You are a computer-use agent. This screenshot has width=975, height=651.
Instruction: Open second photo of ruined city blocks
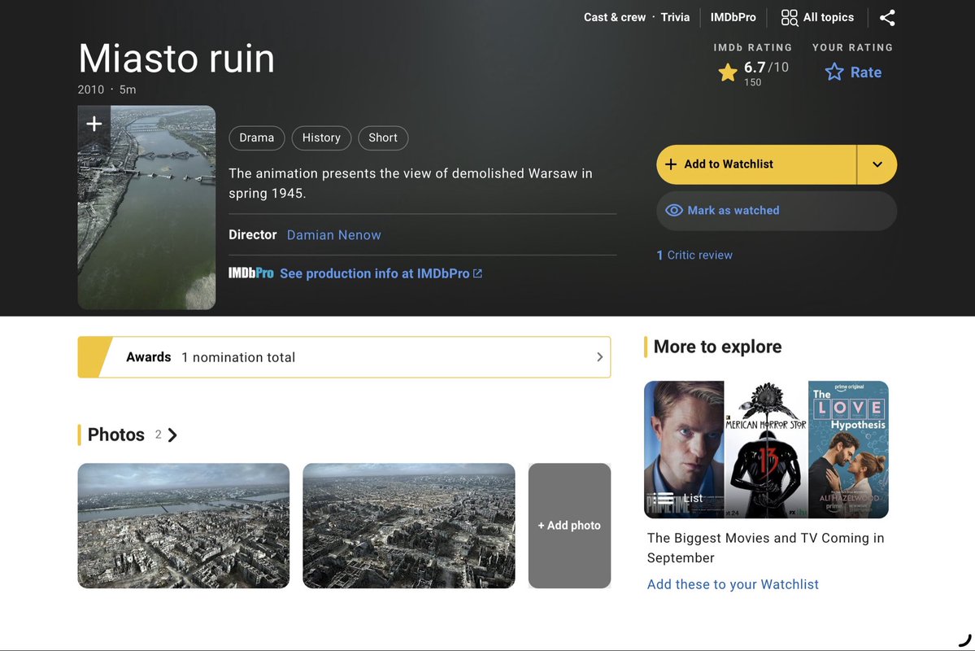(x=408, y=526)
